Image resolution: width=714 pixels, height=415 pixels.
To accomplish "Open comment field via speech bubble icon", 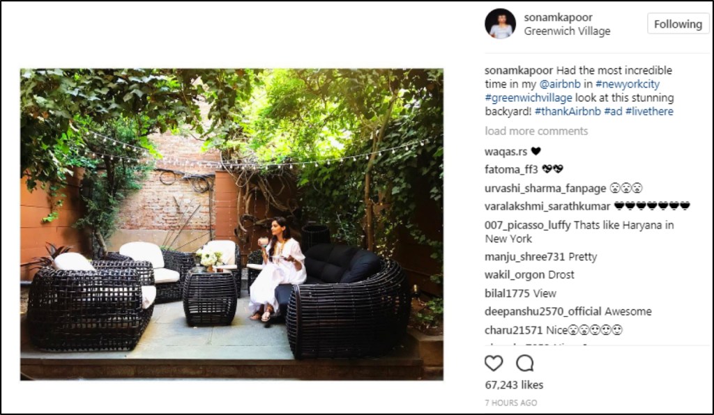I will [x=524, y=363].
